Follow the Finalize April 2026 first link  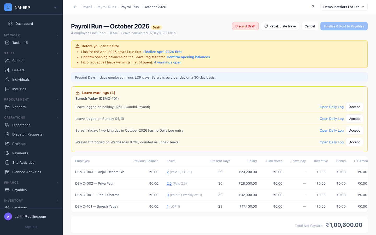tap(162, 52)
